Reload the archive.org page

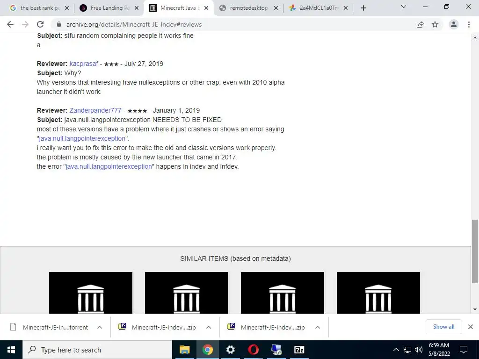[x=40, y=24]
